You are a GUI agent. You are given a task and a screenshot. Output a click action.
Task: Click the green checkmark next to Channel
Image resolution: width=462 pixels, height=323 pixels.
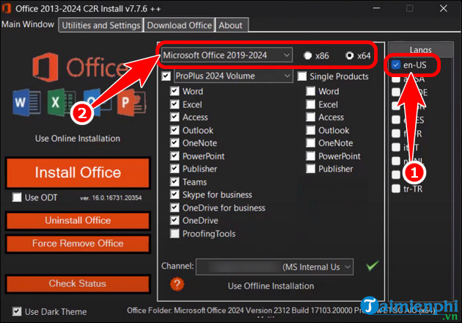372,266
